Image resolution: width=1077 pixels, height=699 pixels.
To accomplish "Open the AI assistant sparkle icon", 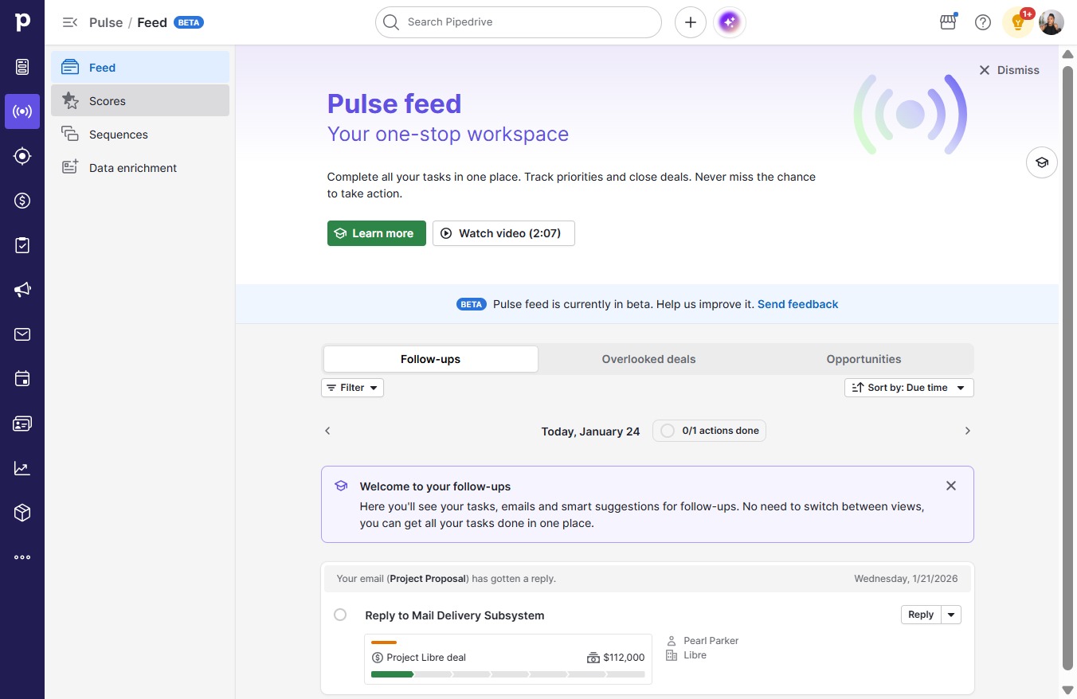I will point(730,22).
